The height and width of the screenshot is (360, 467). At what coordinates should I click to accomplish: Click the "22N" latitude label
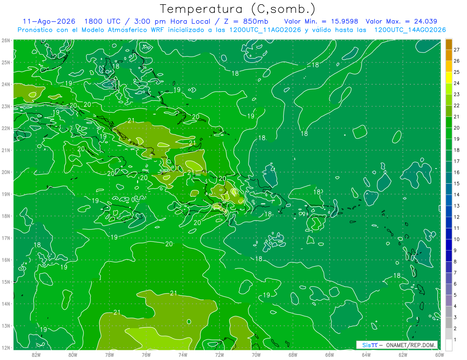[x=6, y=128]
